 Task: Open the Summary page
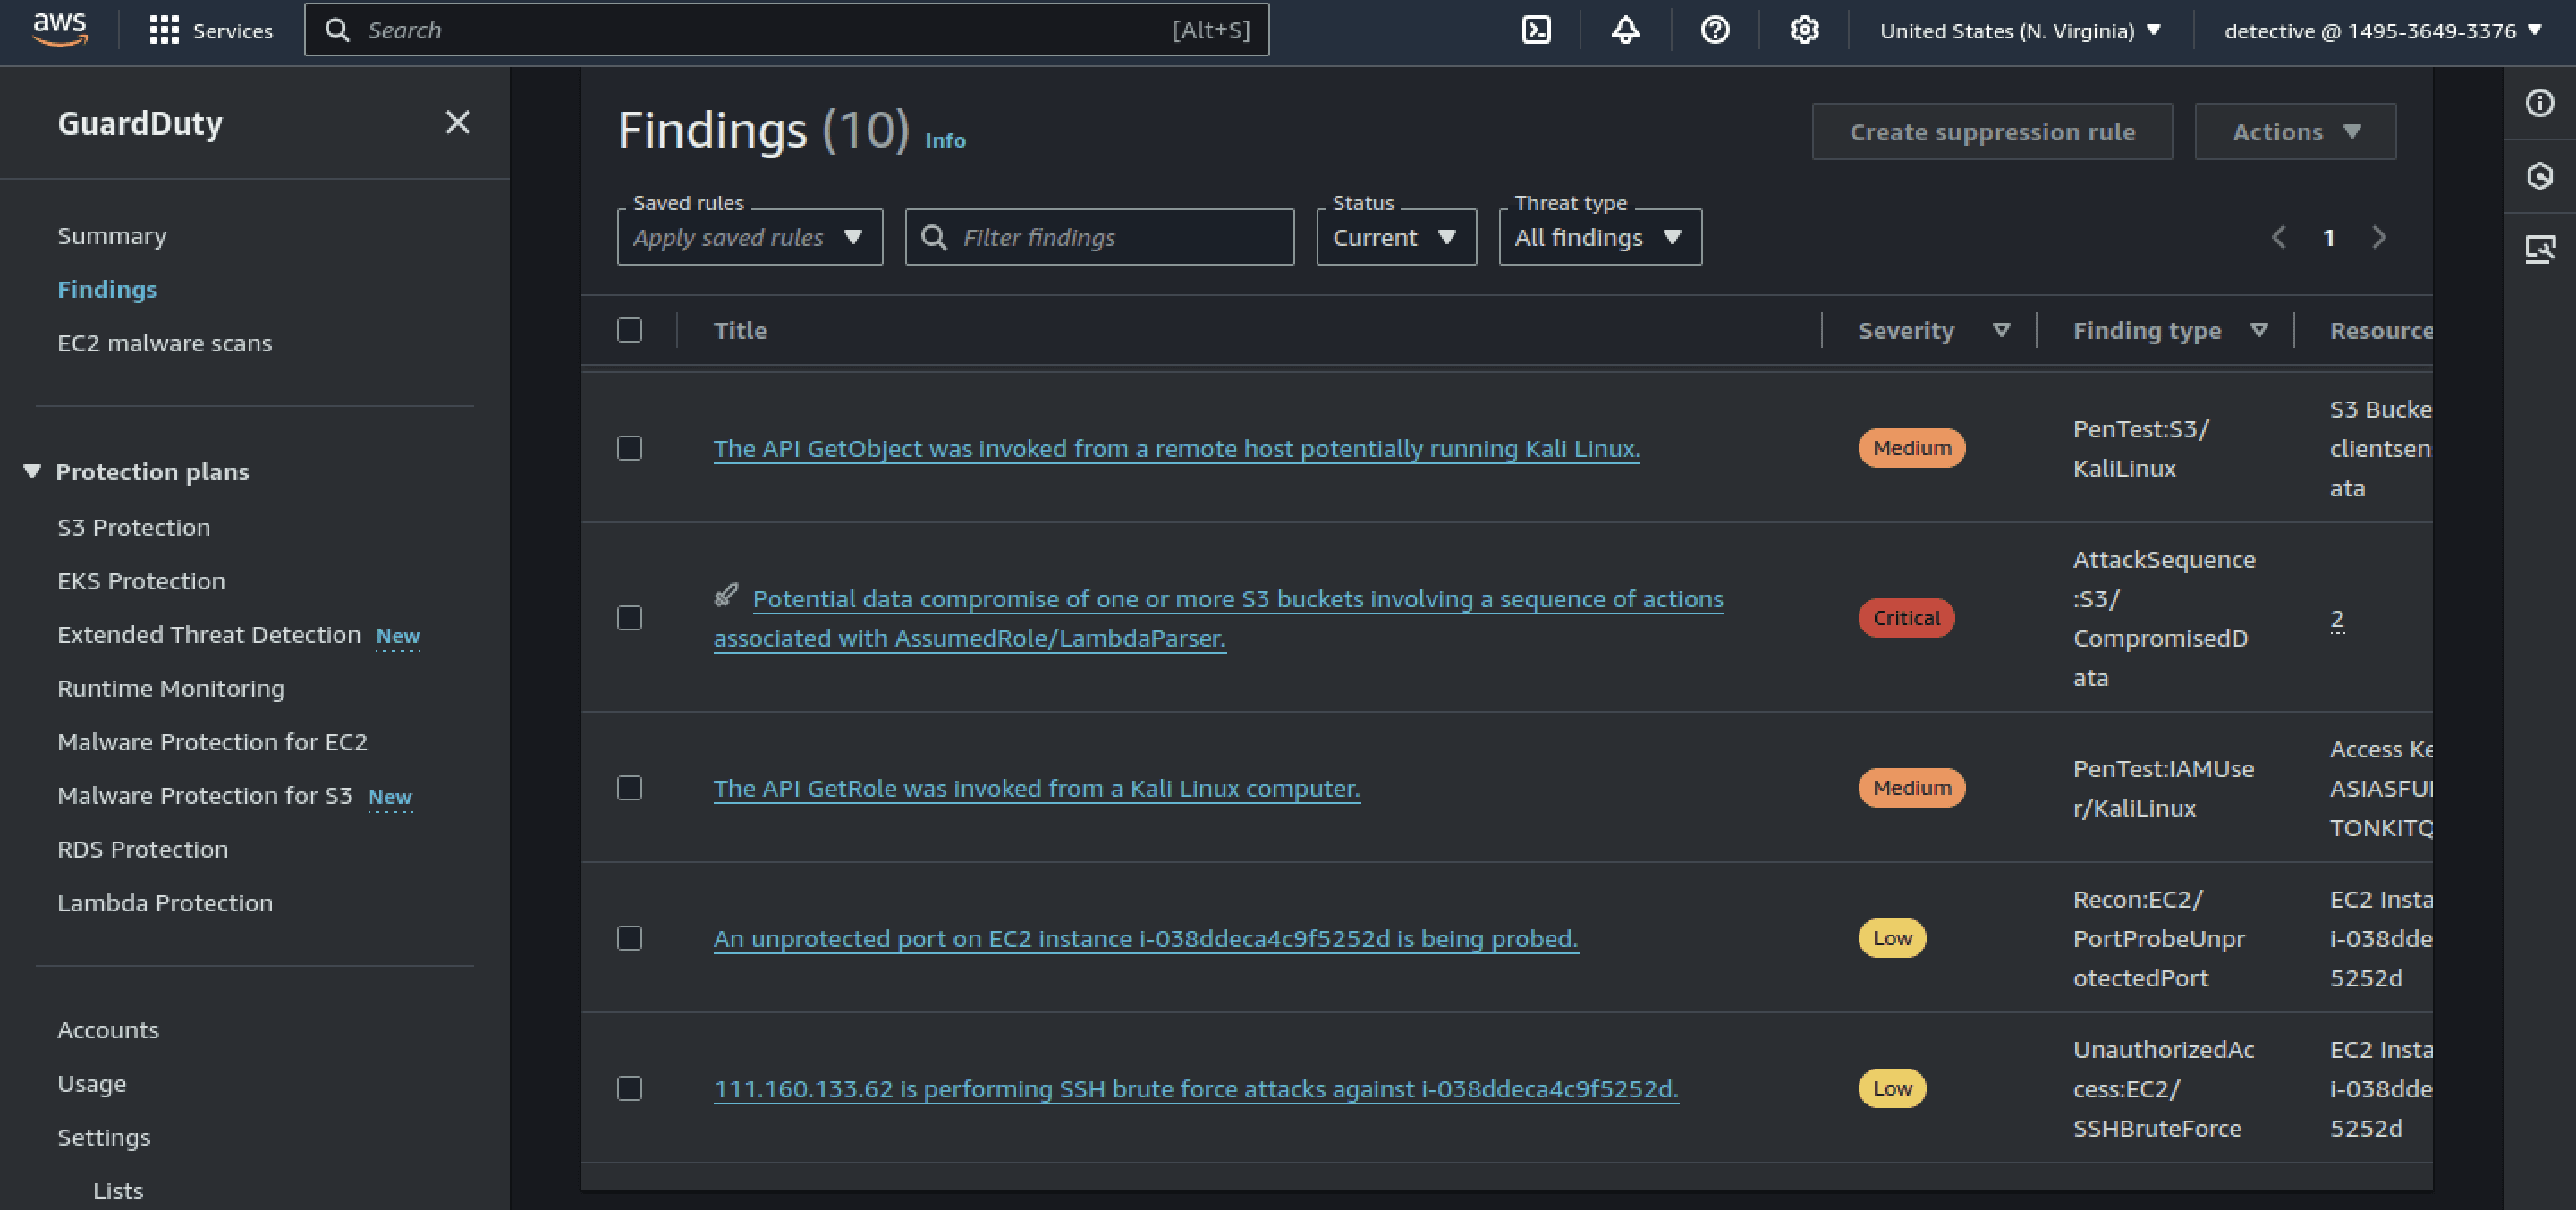pos(112,236)
